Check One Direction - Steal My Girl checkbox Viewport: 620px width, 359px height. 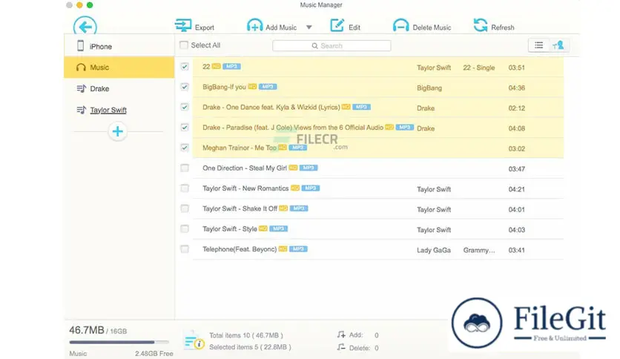184,168
